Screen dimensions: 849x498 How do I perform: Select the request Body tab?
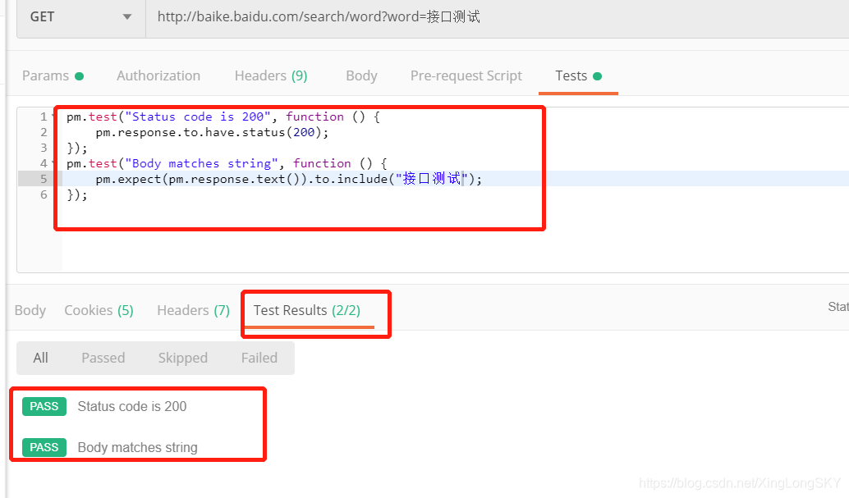[x=361, y=75]
